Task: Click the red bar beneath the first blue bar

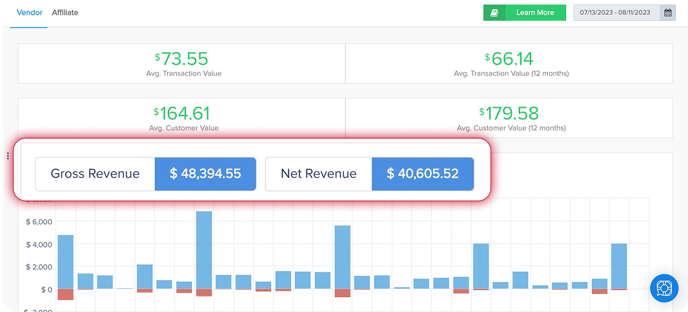Action: [x=66, y=295]
